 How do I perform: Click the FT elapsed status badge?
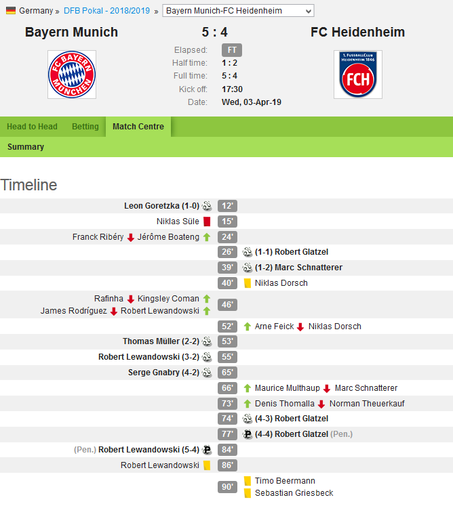[232, 50]
